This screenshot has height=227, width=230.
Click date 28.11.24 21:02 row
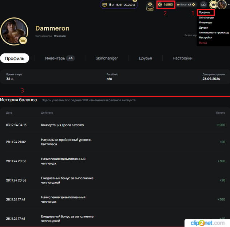pyautogui.click(x=16, y=142)
